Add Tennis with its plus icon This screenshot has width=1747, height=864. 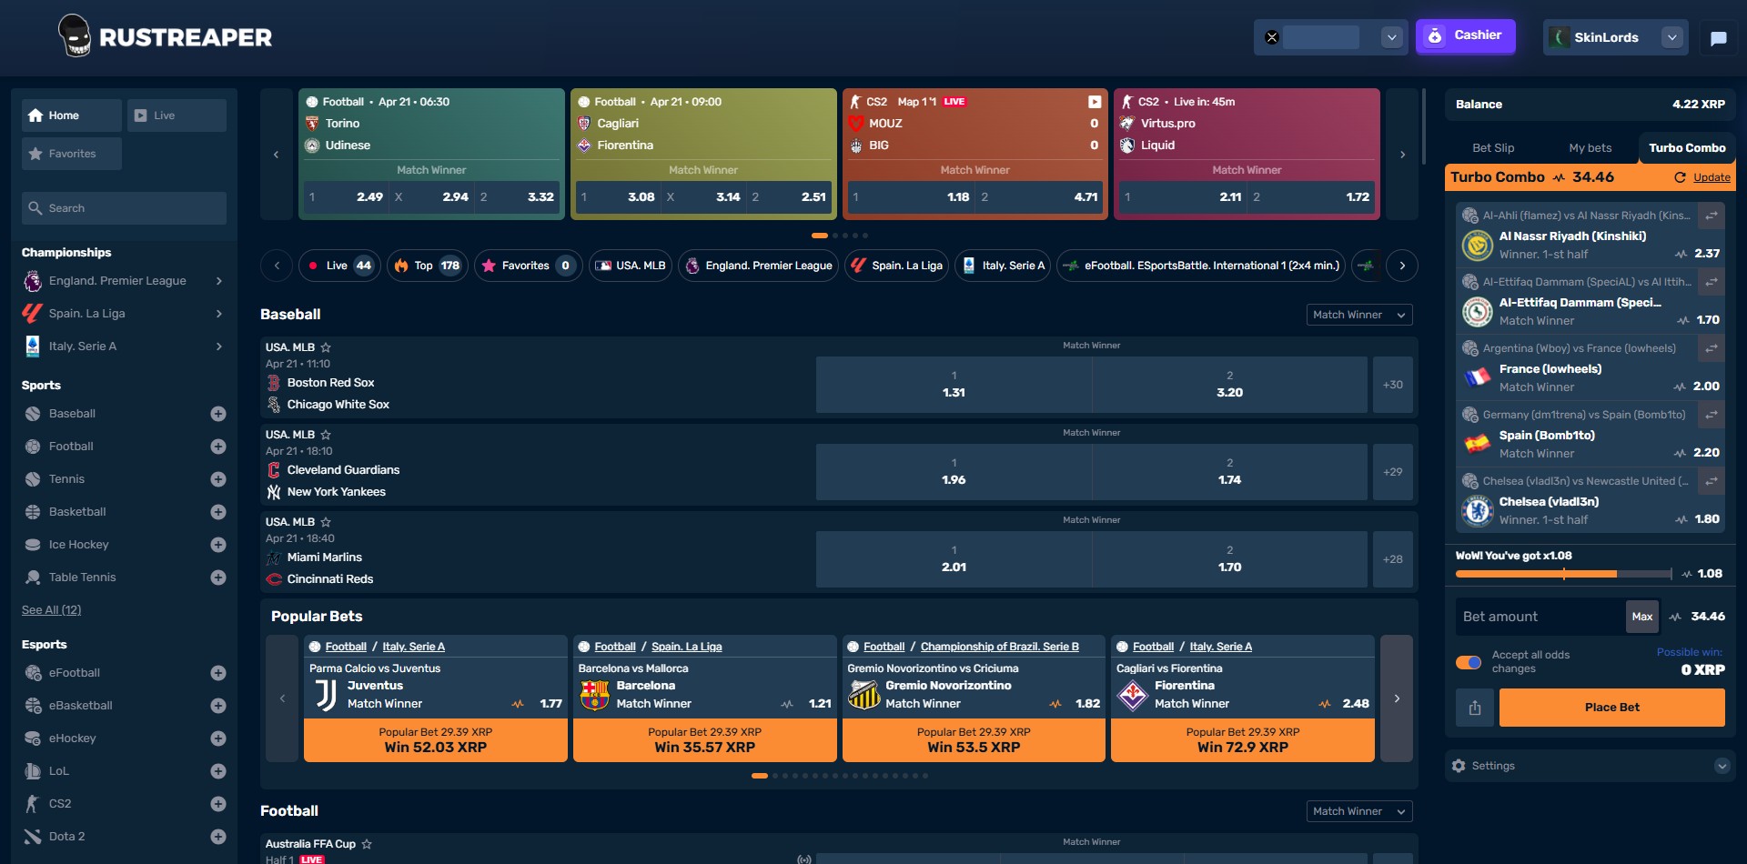coord(218,479)
